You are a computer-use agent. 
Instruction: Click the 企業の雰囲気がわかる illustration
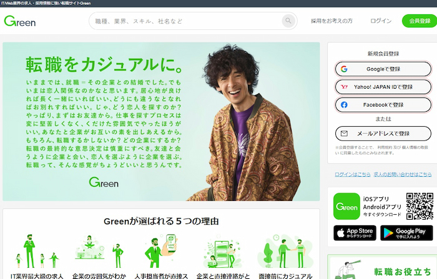click(x=99, y=251)
